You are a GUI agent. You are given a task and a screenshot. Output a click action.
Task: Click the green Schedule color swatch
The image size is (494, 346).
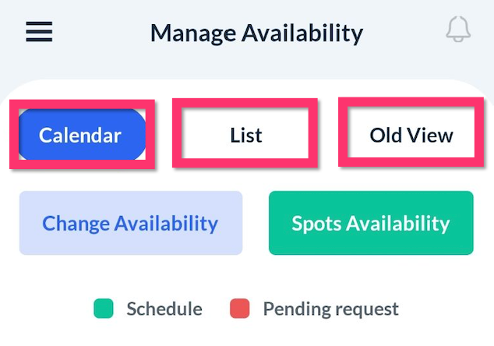point(103,309)
